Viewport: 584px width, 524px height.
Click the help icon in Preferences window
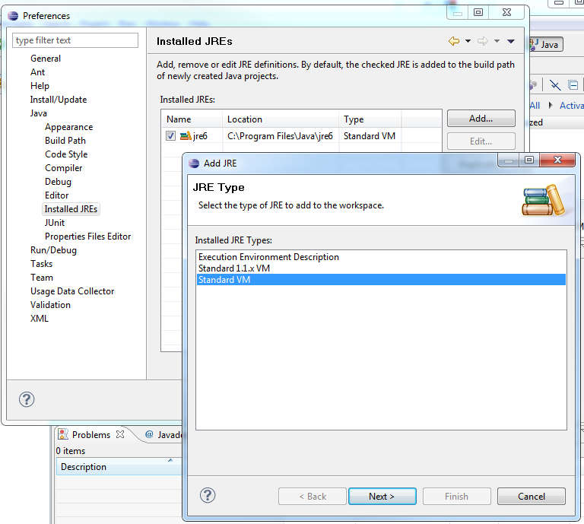(x=27, y=399)
